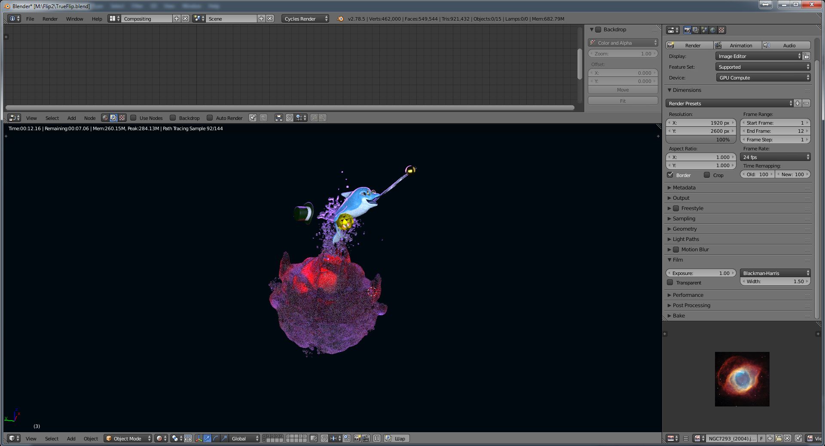Open the Scene properties tab
The width and height of the screenshot is (825, 446).
tap(704, 30)
